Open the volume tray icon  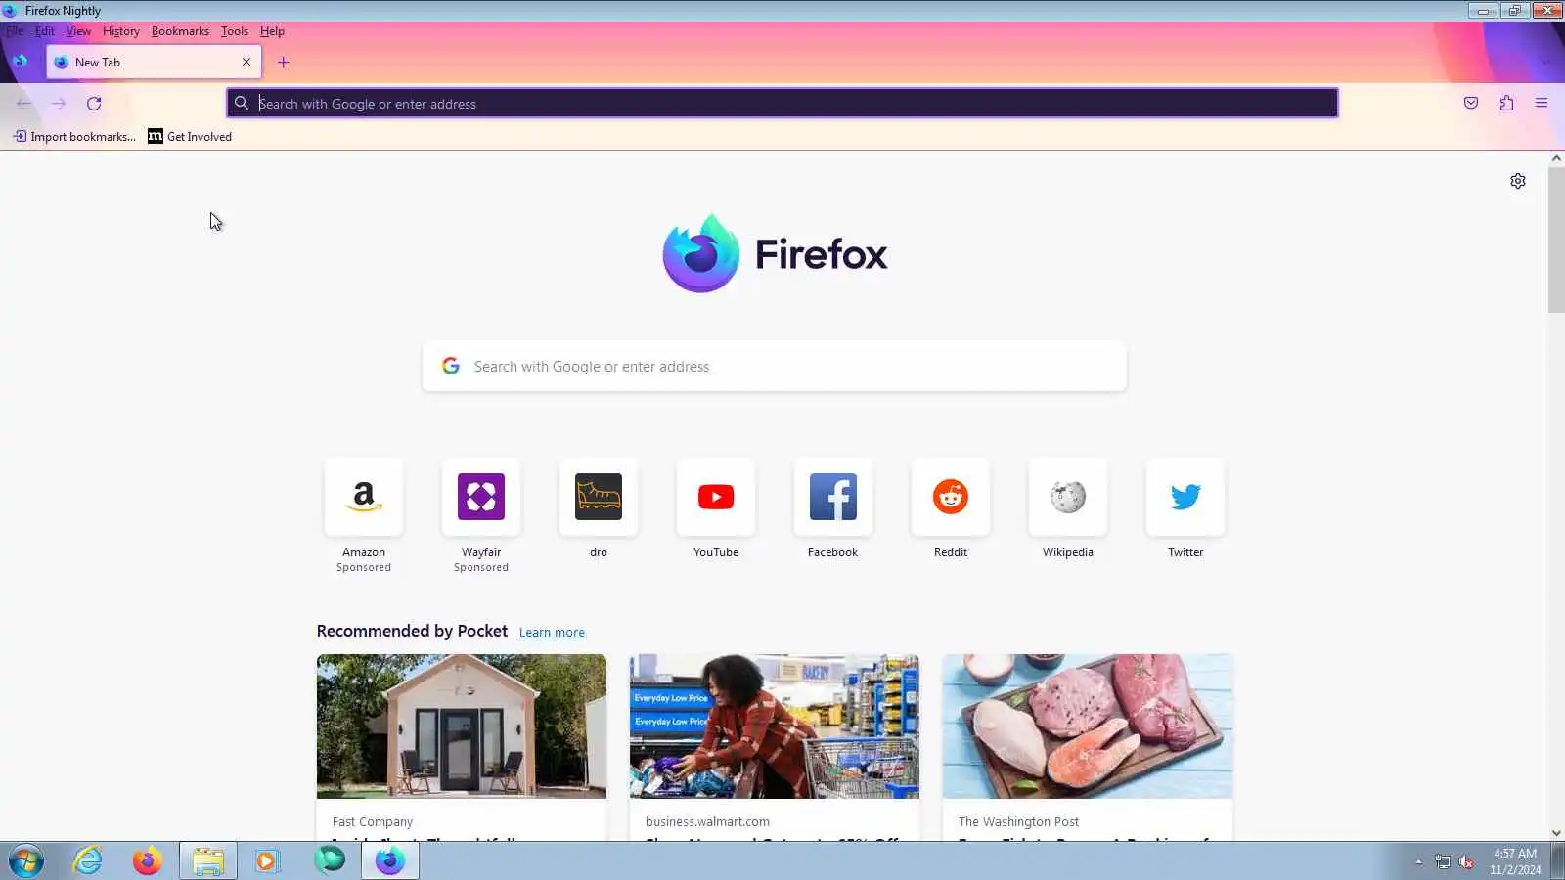1466,861
